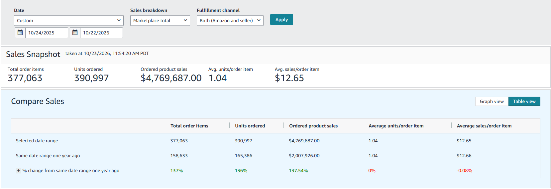
Task: Click table cell $4,769,687.00 in Selected date range
Action: coord(304,141)
